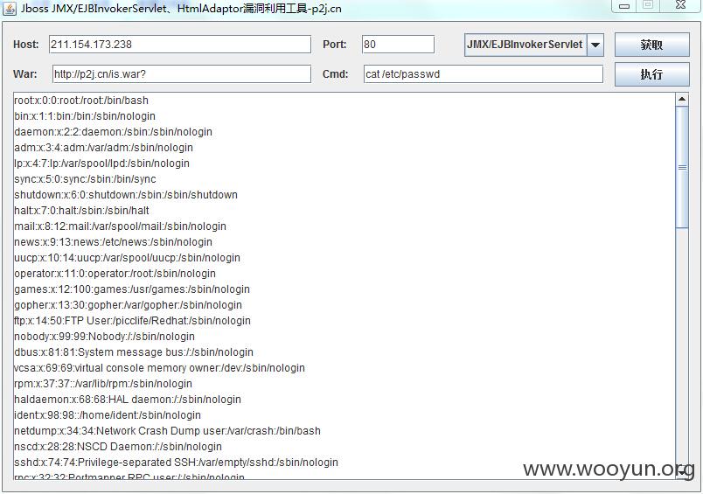Click the line starting 'rpm:x:37:37'
Image resolution: width=703 pixels, height=494 pixels.
click(103, 384)
